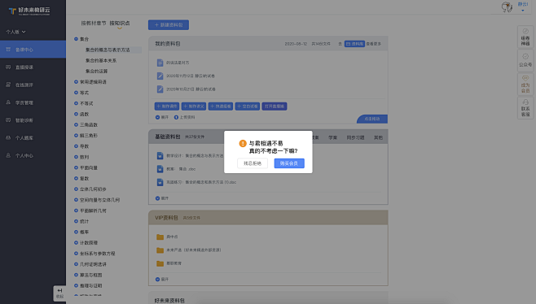Switch to the 按教材章节 tab

point(94,24)
